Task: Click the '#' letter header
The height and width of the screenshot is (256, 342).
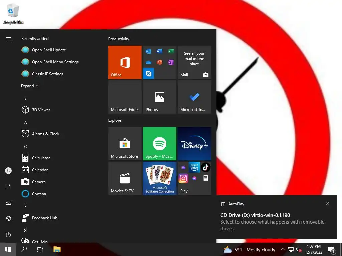Action: coord(25,98)
